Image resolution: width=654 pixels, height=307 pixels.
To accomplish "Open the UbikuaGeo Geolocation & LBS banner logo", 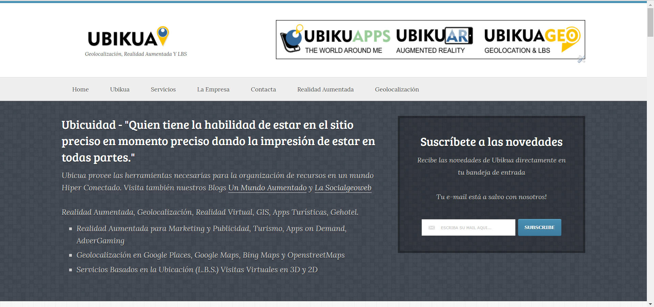I will pos(532,40).
